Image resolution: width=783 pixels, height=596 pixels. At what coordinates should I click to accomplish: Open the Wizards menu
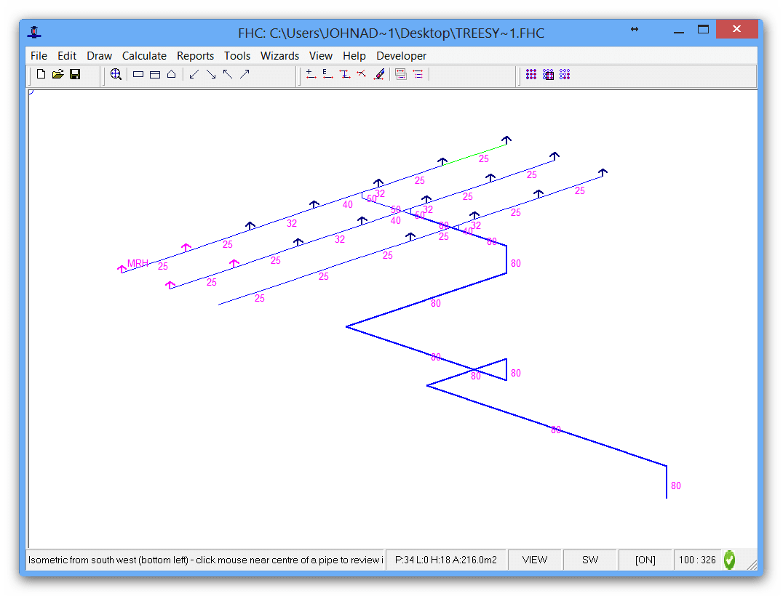coord(279,56)
